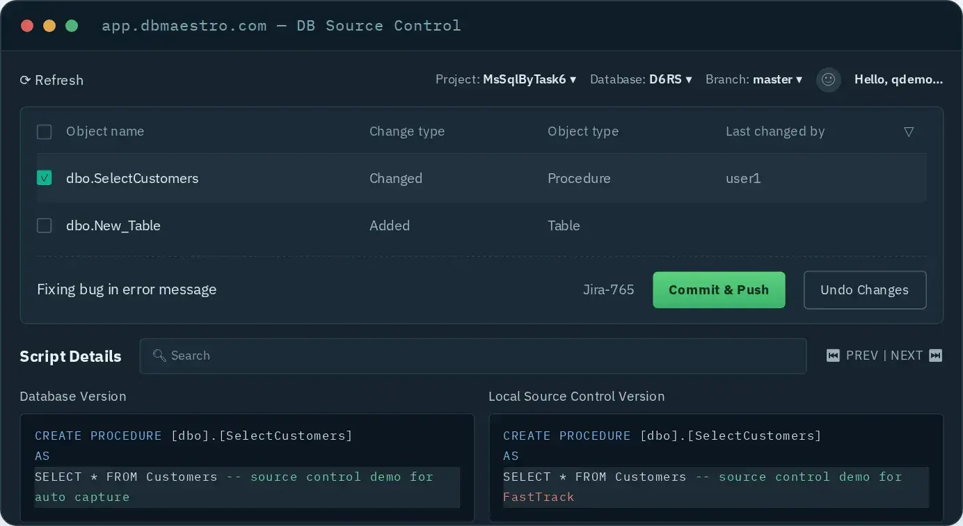Focus the Script Details search field
This screenshot has width=963, height=526.
(473, 356)
